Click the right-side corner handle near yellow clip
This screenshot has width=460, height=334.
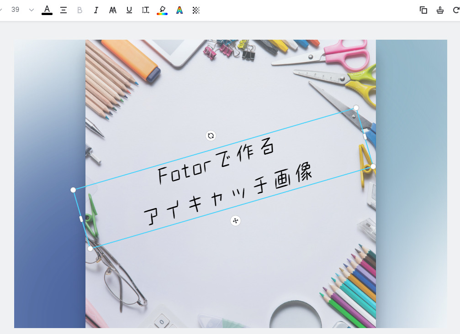tap(373, 167)
